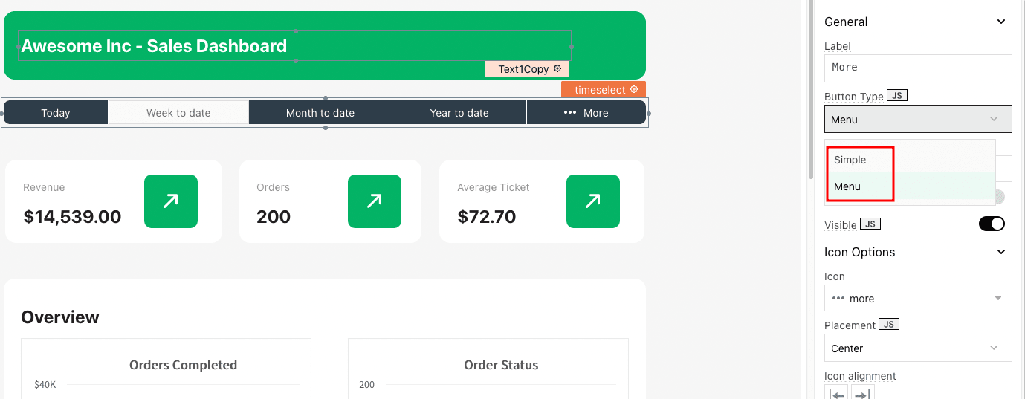Click the Orders card arrow icon
Image resolution: width=1025 pixels, height=399 pixels.
[x=375, y=201]
